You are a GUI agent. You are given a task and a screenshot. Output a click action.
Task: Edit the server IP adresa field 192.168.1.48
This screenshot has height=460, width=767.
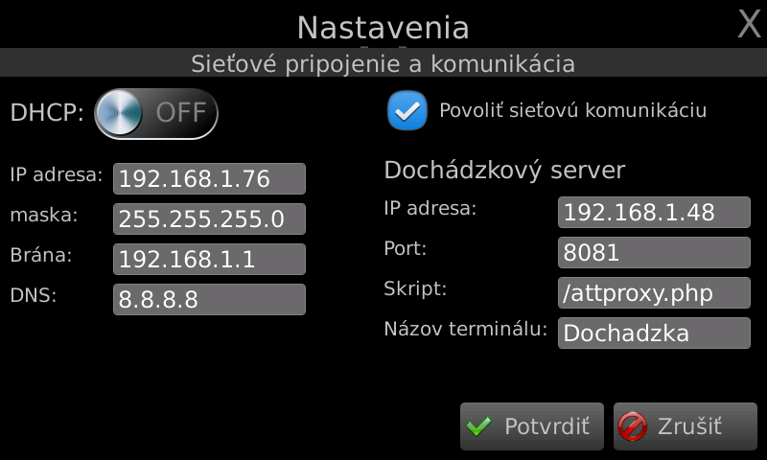tap(654, 212)
